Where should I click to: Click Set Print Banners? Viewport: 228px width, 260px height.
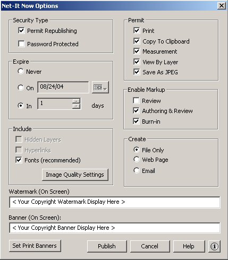35,246
